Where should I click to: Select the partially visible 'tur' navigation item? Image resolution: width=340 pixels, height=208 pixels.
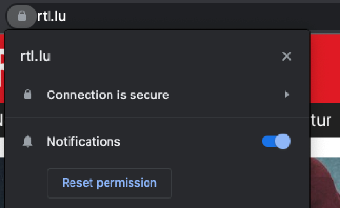pyautogui.click(x=321, y=121)
